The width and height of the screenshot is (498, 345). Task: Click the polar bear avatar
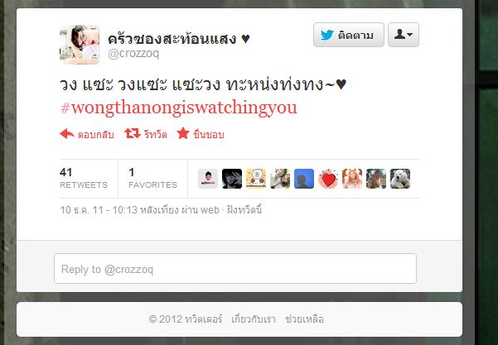[400, 179]
